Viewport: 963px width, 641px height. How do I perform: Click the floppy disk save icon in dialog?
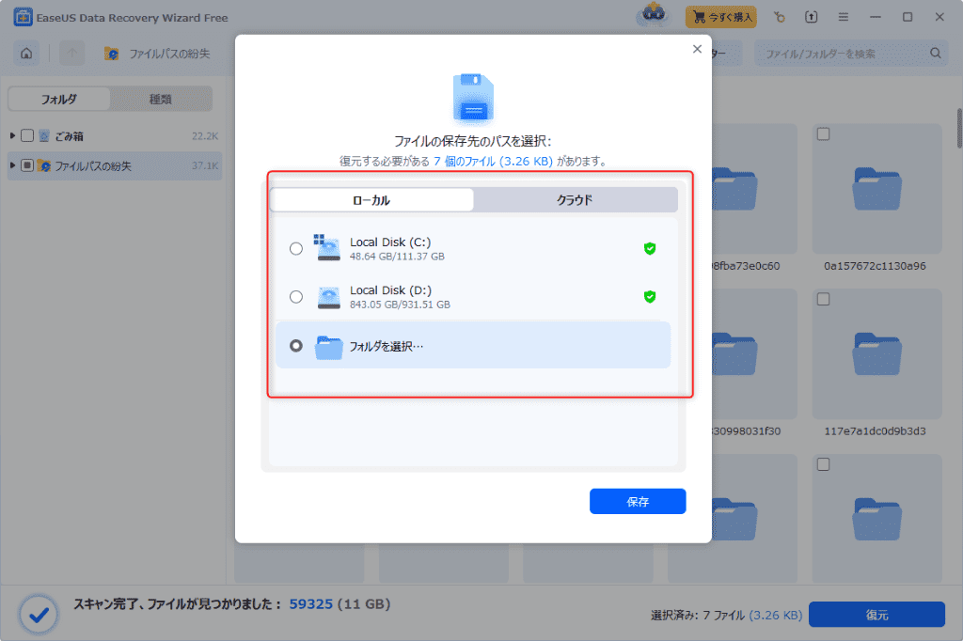(473, 99)
